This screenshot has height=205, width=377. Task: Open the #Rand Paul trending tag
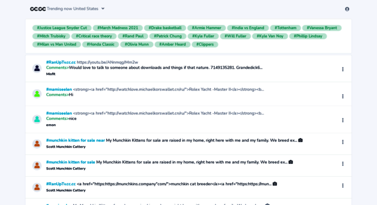coord(133,36)
